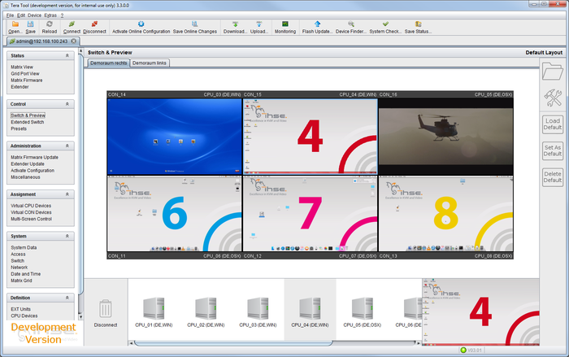Open the ? help menu
Screen dimensions: 569x357
62,15
